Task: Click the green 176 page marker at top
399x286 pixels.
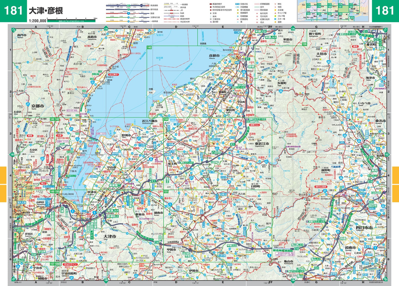Action: (x=106, y=29)
